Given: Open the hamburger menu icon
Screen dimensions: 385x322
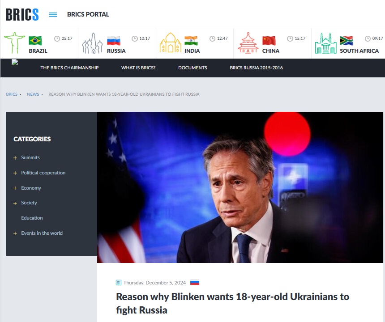Looking at the screenshot, I should pos(53,14).
